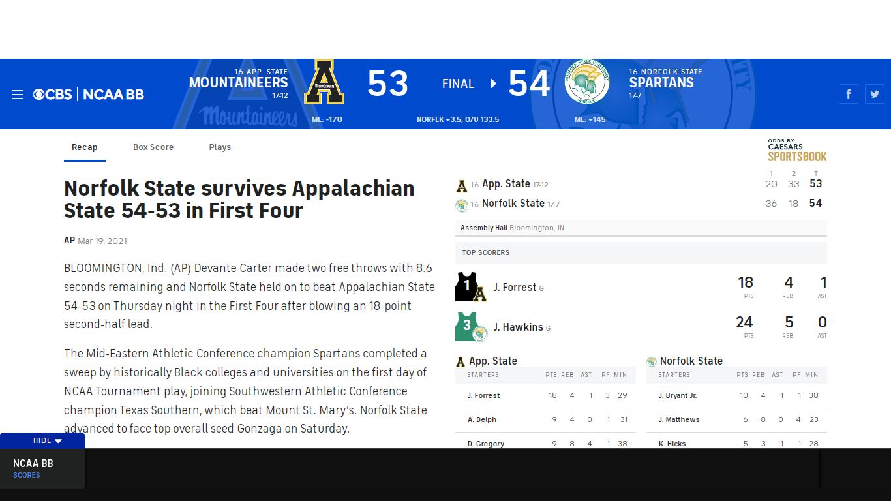Click FINAL game status label
891x501 pixels.
[x=458, y=83]
